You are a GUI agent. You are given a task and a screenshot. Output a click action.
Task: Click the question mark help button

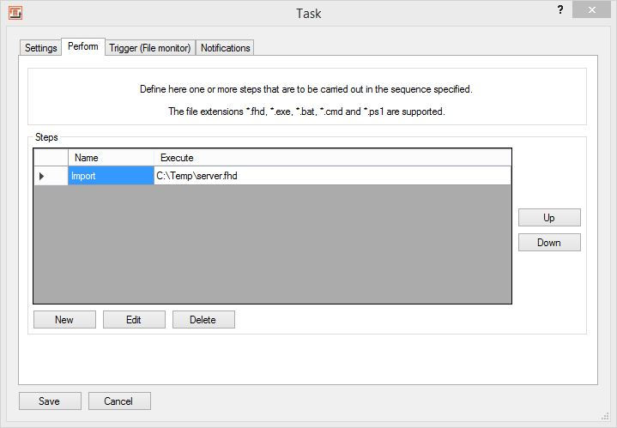560,10
